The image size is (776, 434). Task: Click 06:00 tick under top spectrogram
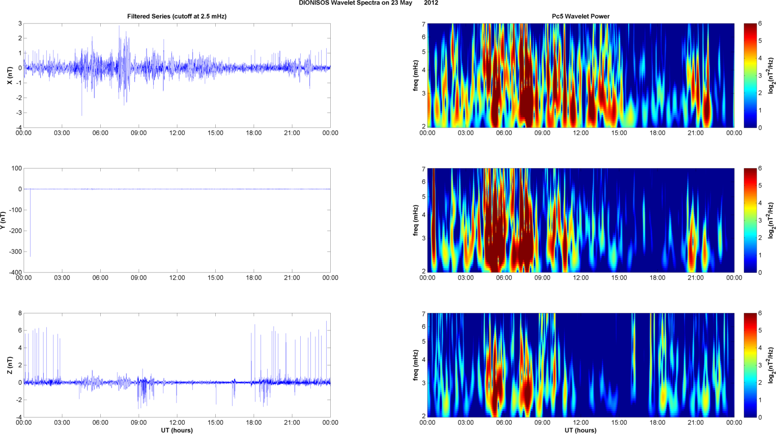click(504, 133)
